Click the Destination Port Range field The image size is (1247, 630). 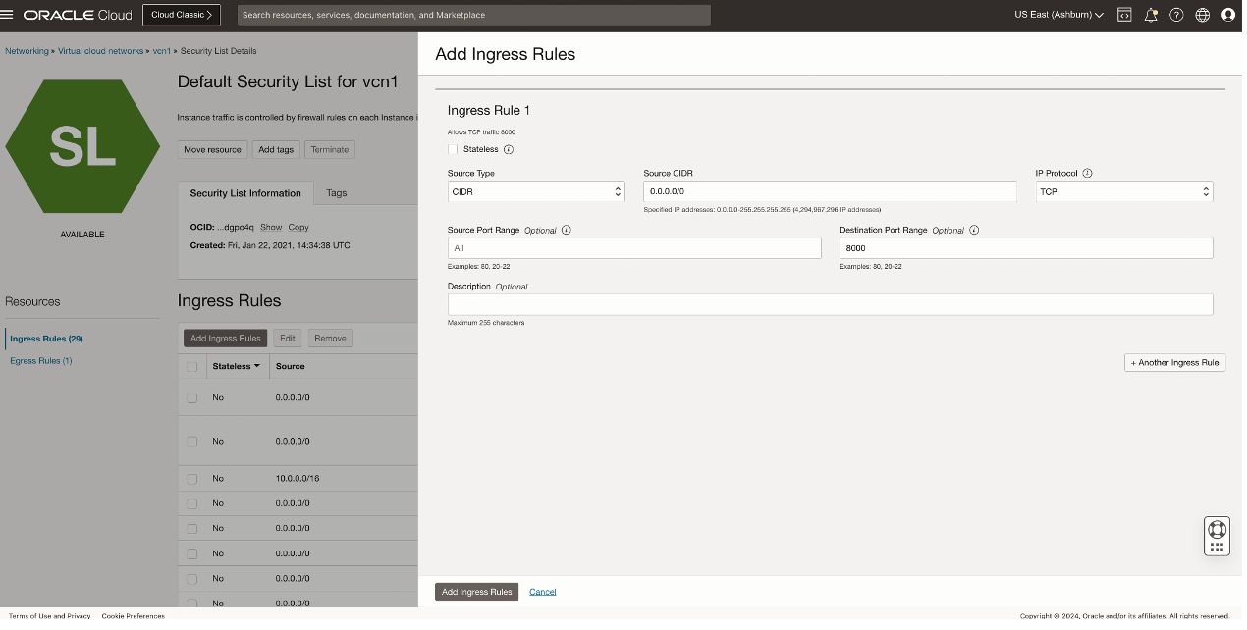[x=1026, y=249]
